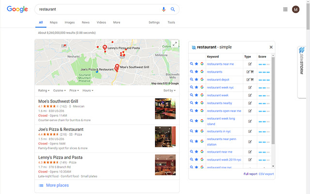This screenshot has width=310, height=194.
Task: Click magnifier icon for restaurant week 2019 nyc
Action: pos(191,160)
